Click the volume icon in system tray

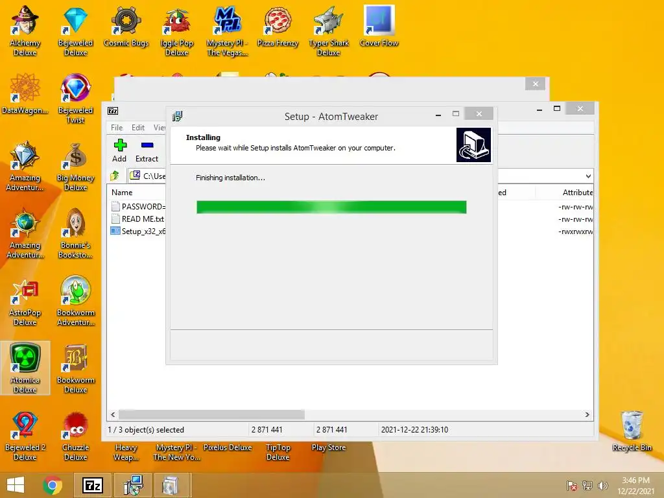pyautogui.click(x=602, y=486)
